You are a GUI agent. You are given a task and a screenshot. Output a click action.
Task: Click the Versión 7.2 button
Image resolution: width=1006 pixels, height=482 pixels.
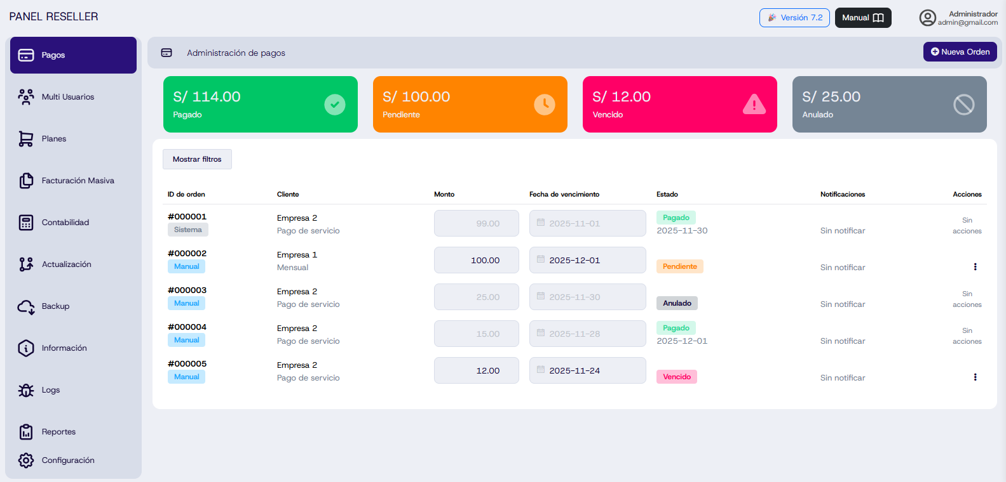click(x=794, y=18)
